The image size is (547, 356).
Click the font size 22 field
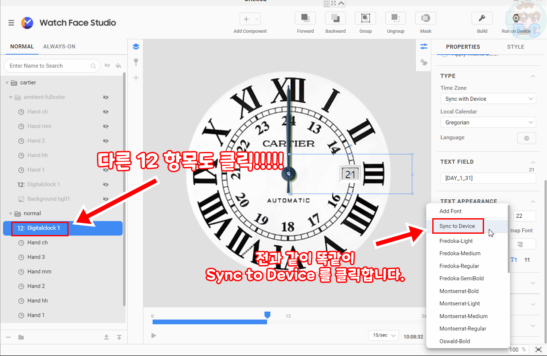point(525,216)
